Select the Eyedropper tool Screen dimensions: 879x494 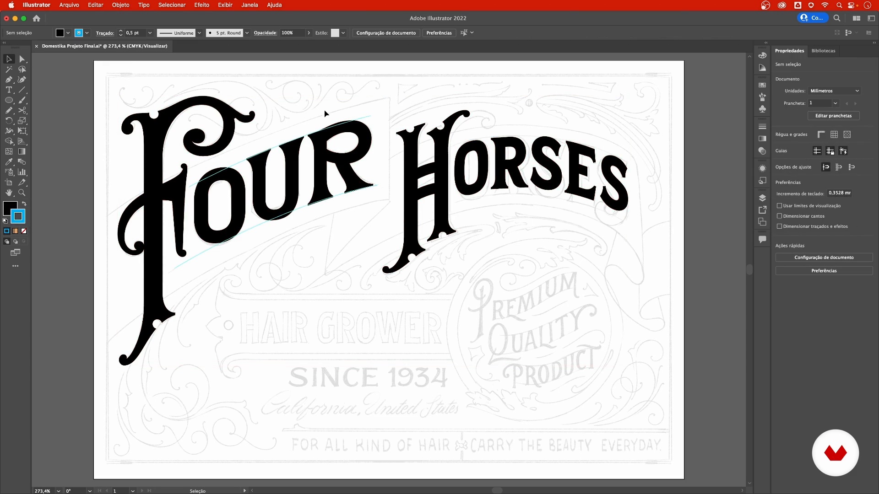[x=9, y=162]
